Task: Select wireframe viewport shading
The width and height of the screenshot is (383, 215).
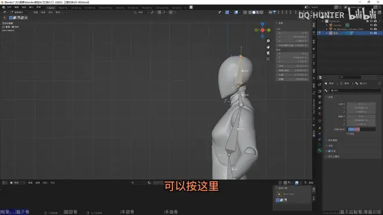Action: [x=250, y=12]
